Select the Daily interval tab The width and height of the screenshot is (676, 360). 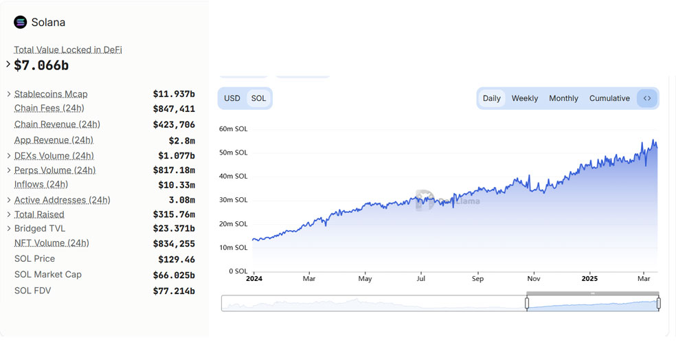pos(491,98)
